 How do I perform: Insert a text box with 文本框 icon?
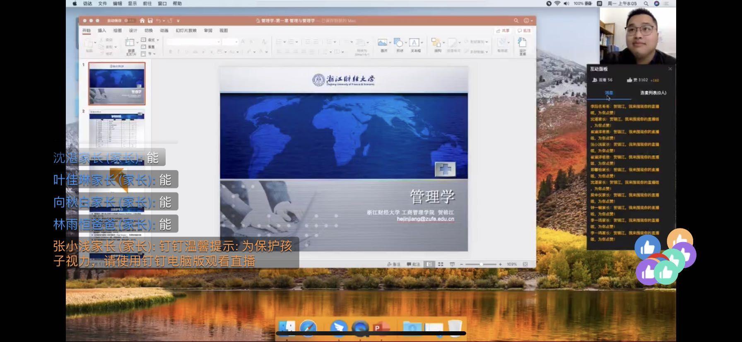coord(415,43)
